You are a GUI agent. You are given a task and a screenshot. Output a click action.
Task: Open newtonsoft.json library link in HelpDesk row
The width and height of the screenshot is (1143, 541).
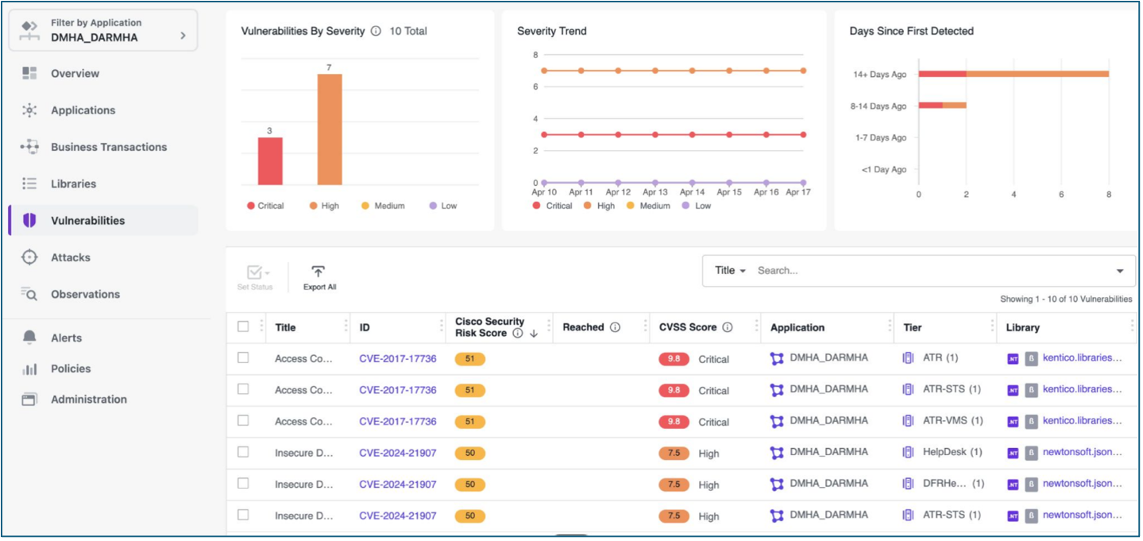pyautogui.click(x=1082, y=452)
